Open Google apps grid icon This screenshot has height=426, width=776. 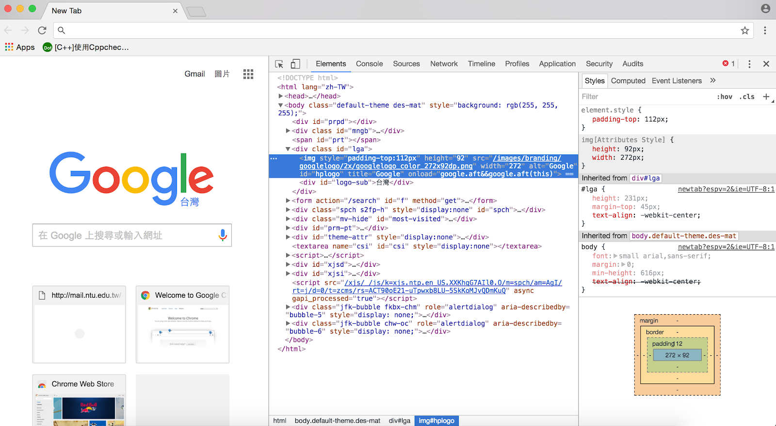pyautogui.click(x=248, y=74)
